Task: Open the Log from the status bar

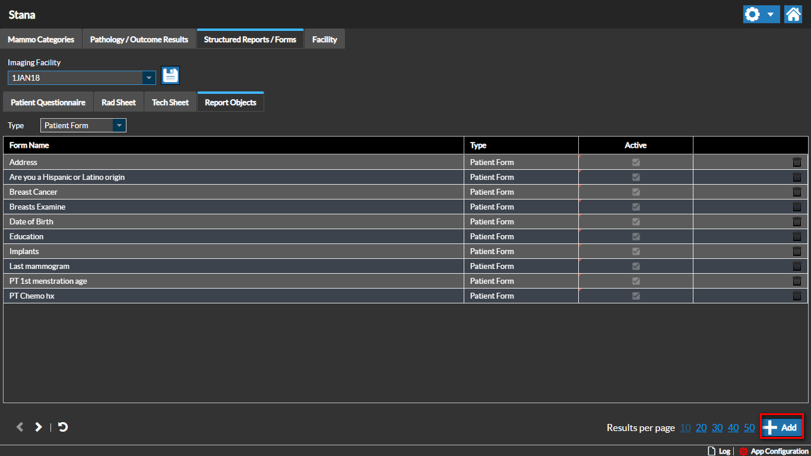Action: [719, 451]
